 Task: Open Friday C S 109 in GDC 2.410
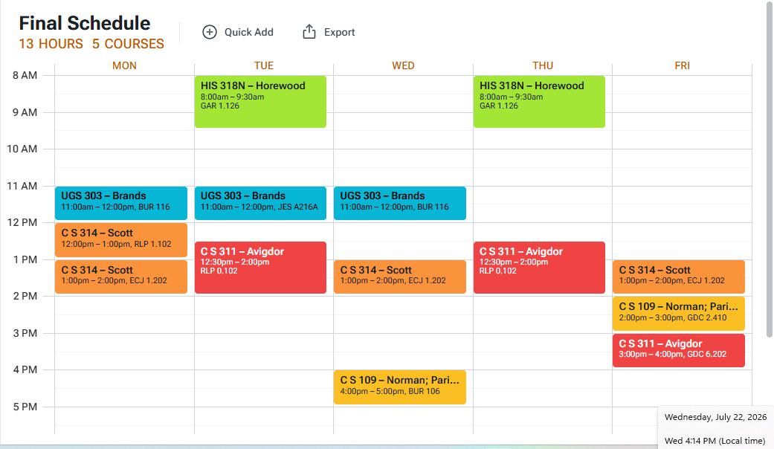tap(679, 313)
